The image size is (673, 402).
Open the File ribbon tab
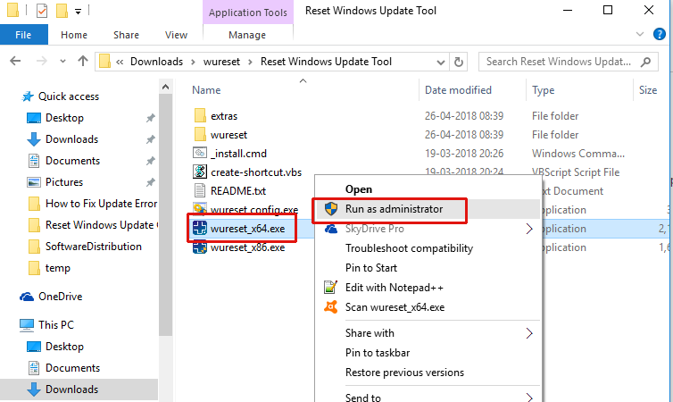pos(23,35)
